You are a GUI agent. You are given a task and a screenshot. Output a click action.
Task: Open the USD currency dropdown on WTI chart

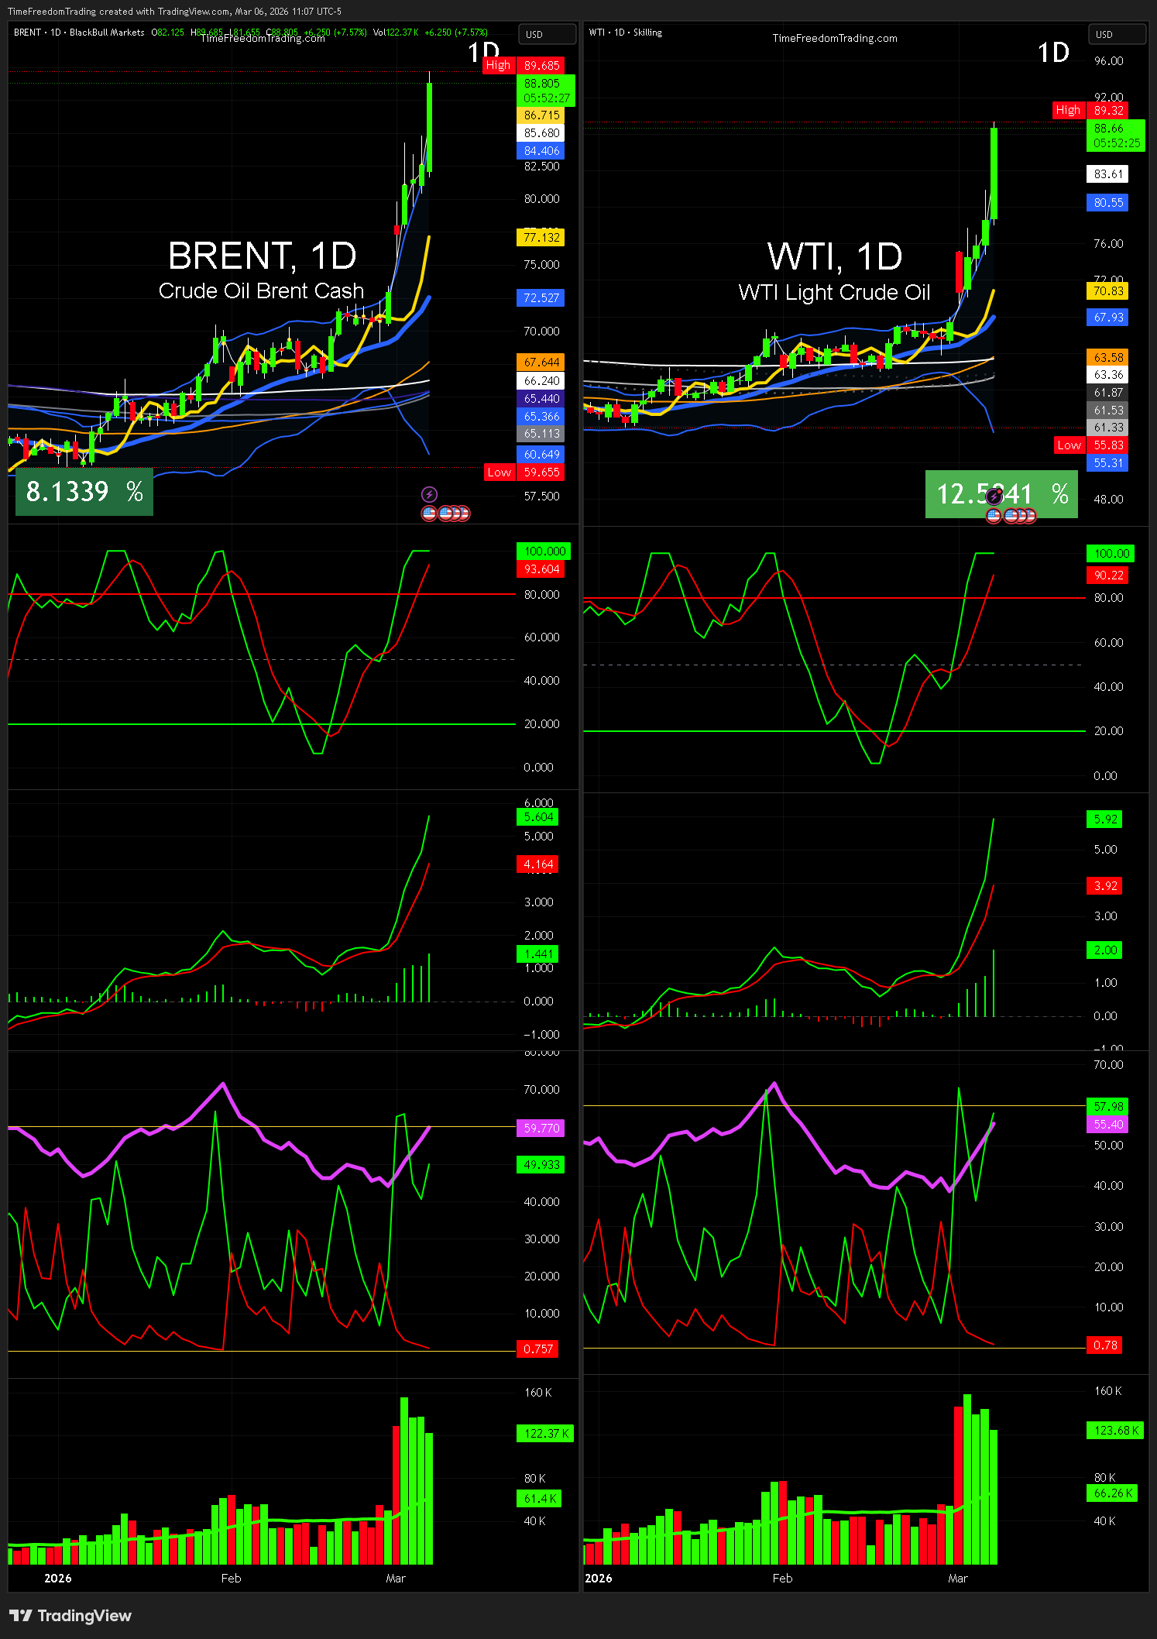point(1116,34)
